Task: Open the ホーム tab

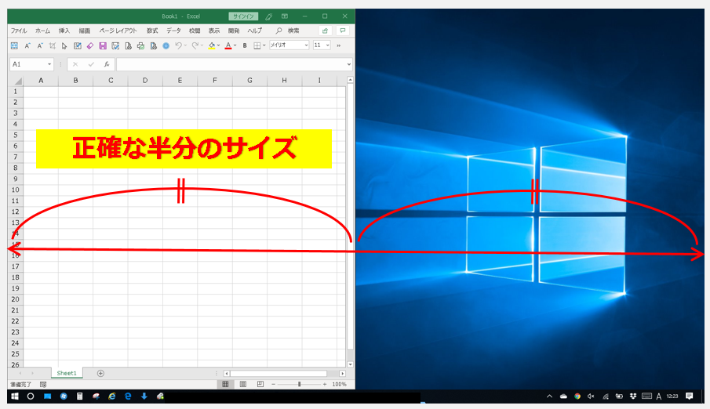Action: pos(42,31)
